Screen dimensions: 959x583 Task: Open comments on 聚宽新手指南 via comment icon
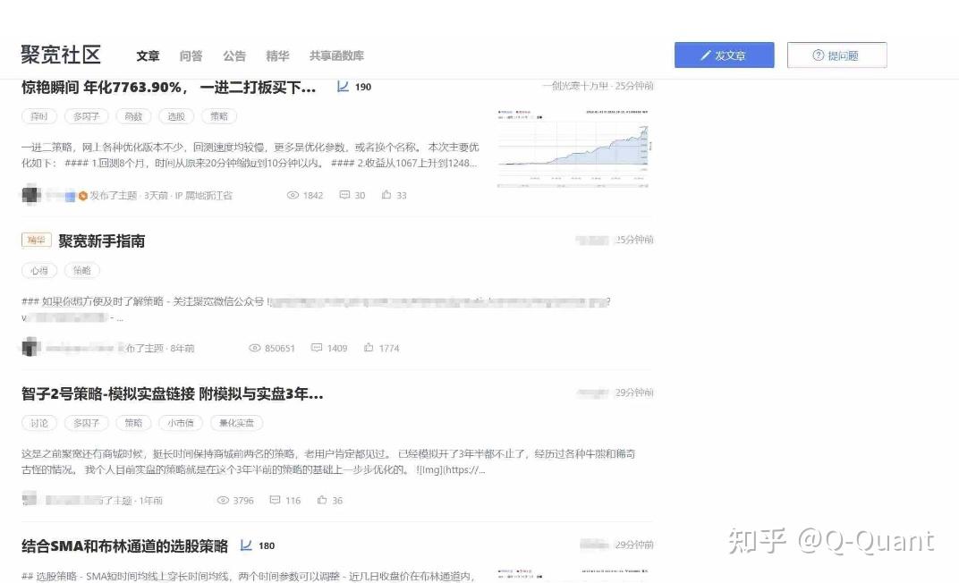point(317,347)
